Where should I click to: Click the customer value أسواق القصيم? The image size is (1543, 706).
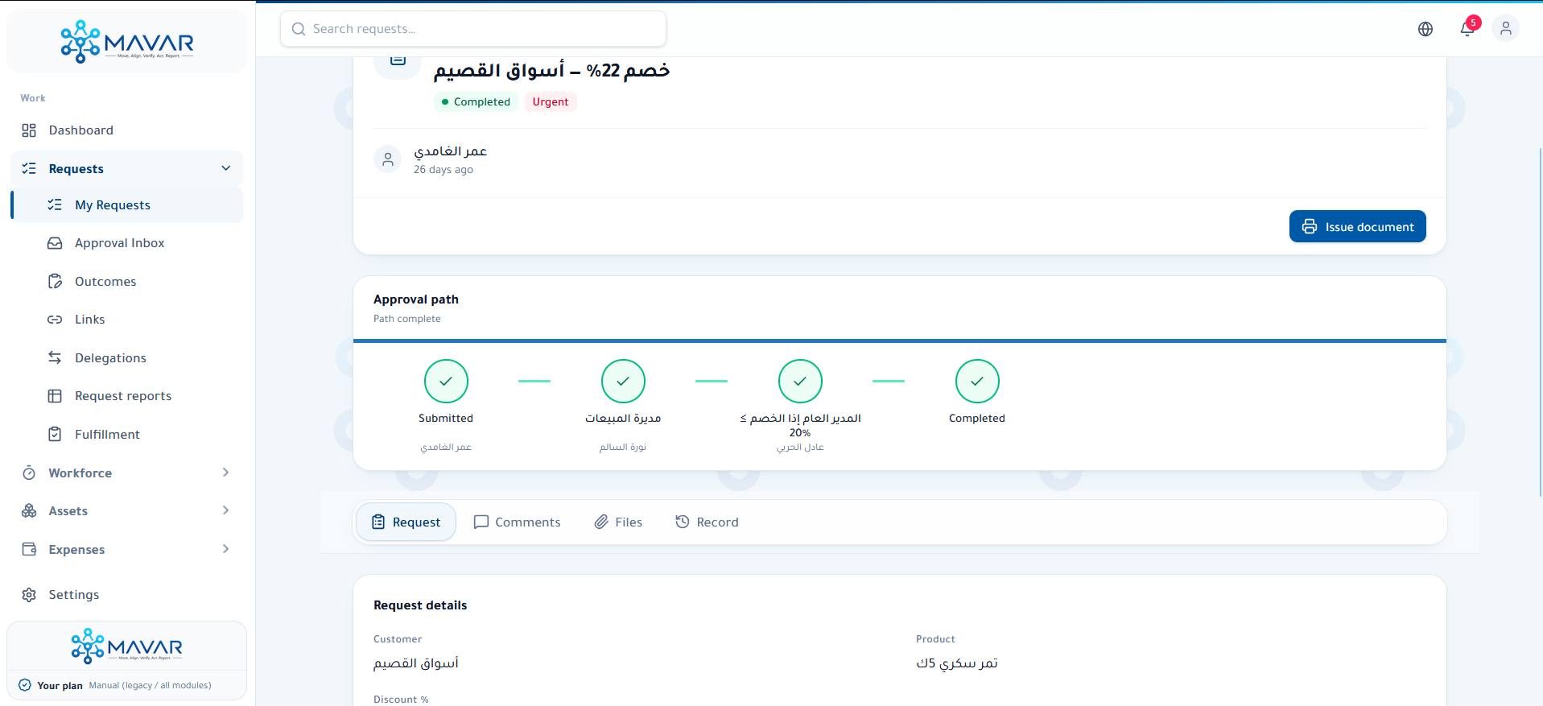coord(416,663)
